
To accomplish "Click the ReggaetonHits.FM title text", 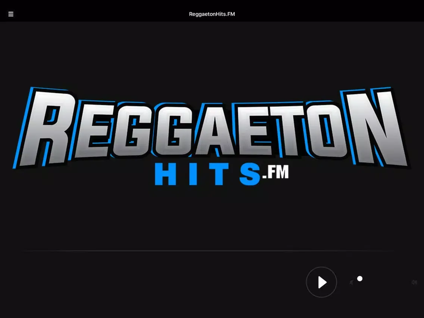I will click(212, 14).
